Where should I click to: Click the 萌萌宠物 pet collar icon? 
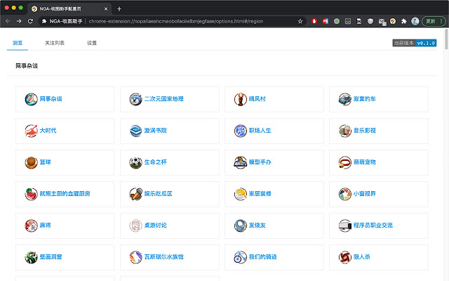coord(345,162)
